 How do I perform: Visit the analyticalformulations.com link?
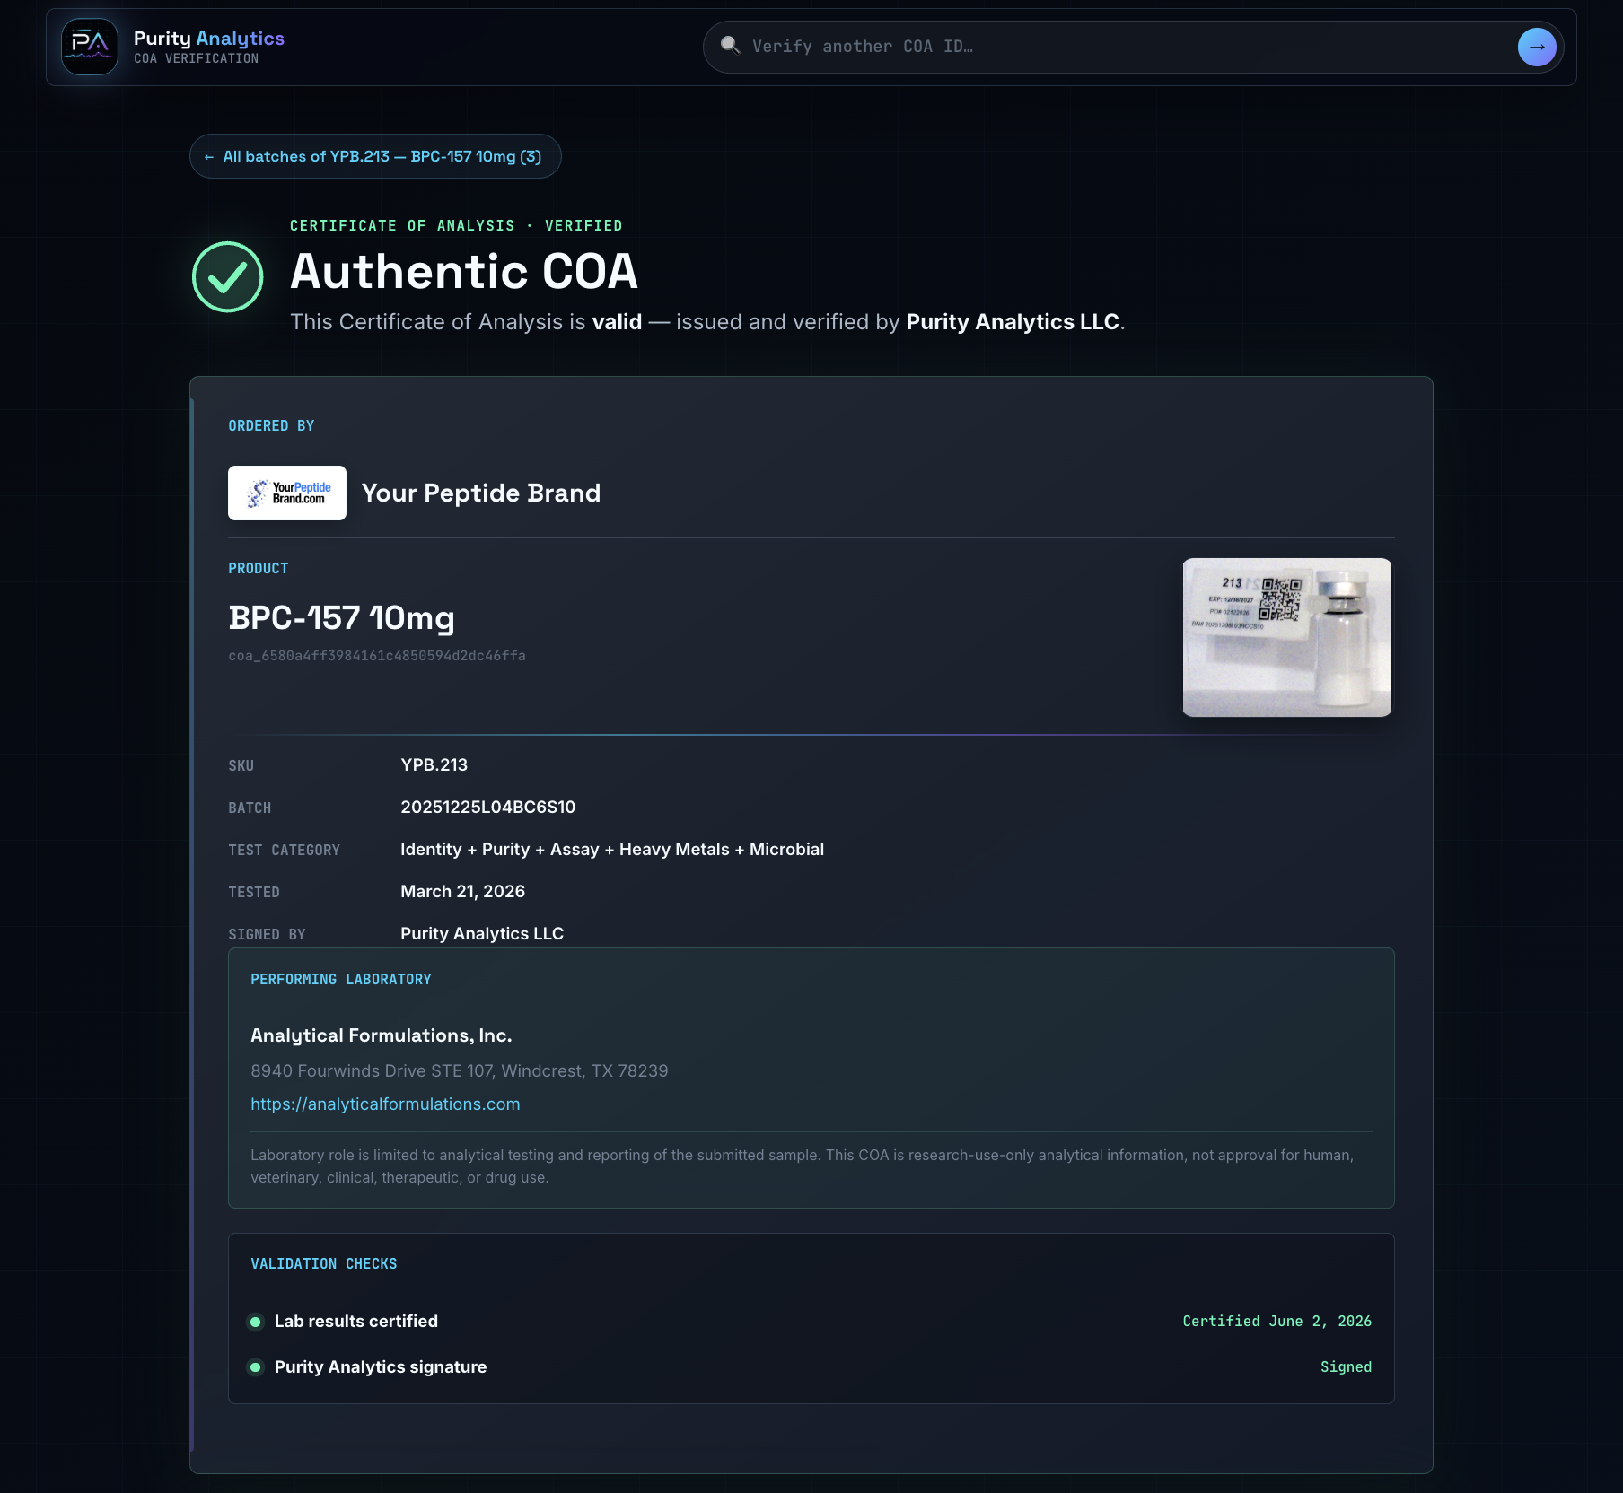tap(385, 1104)
